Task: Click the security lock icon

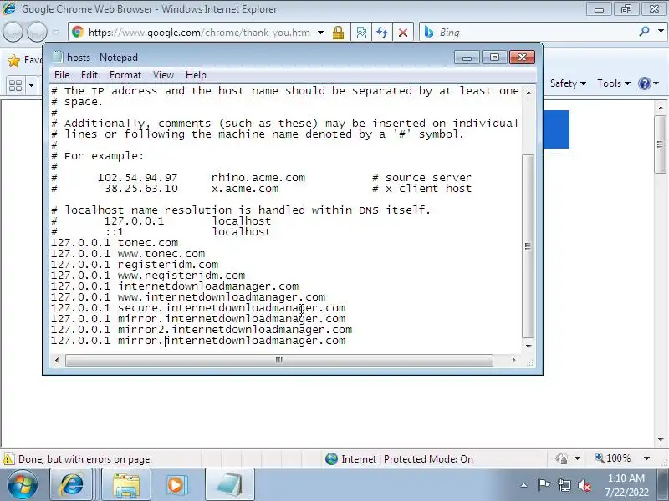Action: click(x=338, y=33)
